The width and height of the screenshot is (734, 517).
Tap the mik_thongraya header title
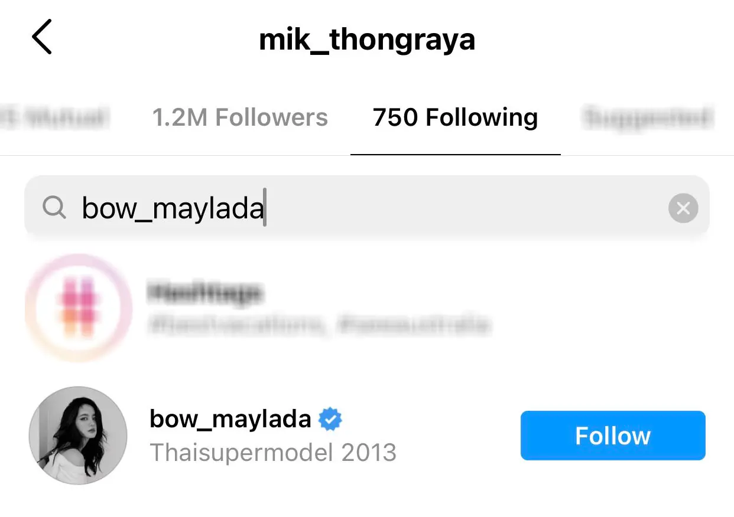point(367,39)
